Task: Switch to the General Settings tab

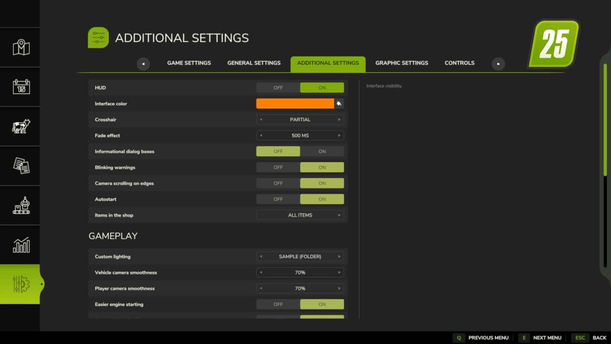Action: coord(254,63)
